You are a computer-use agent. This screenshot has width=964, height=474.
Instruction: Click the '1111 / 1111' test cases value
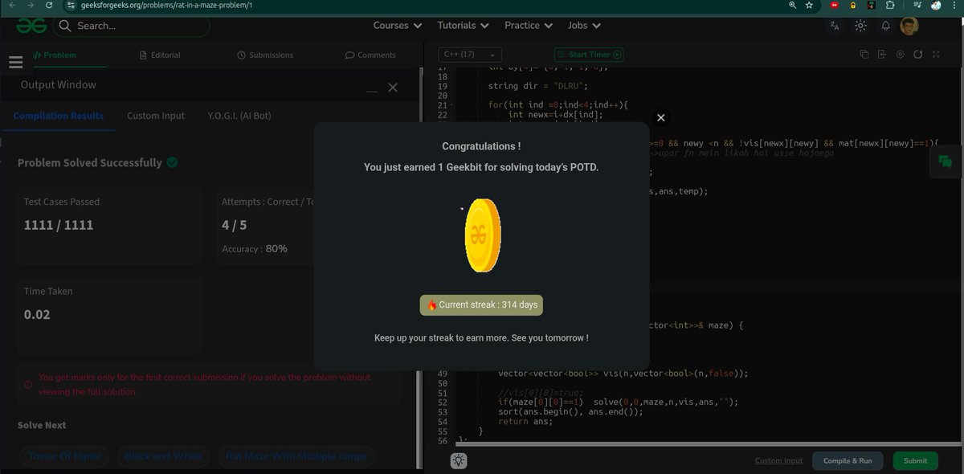point(59,225)
